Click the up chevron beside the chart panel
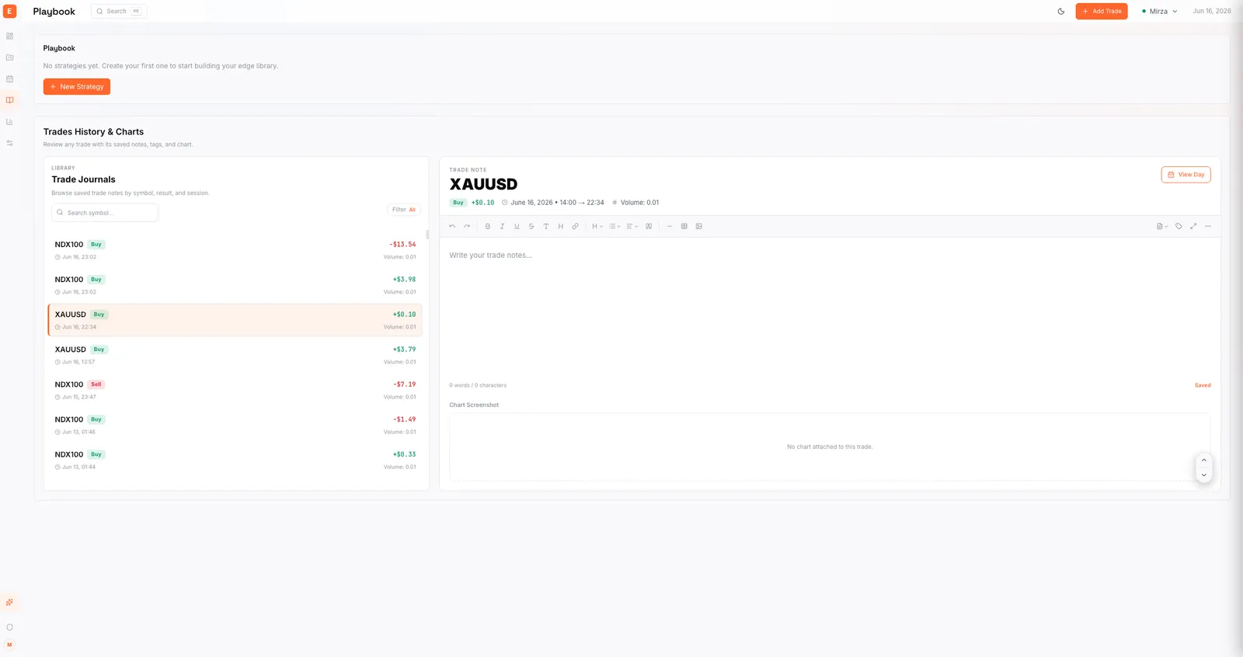The width and height of the screenshot is (1243, 657). tap(1204, 461)
